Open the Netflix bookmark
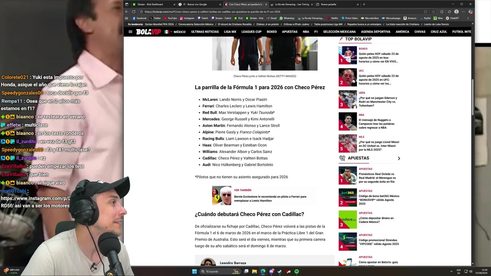The height and width of the screenshot is (276, 491). (x=333, y=18)
